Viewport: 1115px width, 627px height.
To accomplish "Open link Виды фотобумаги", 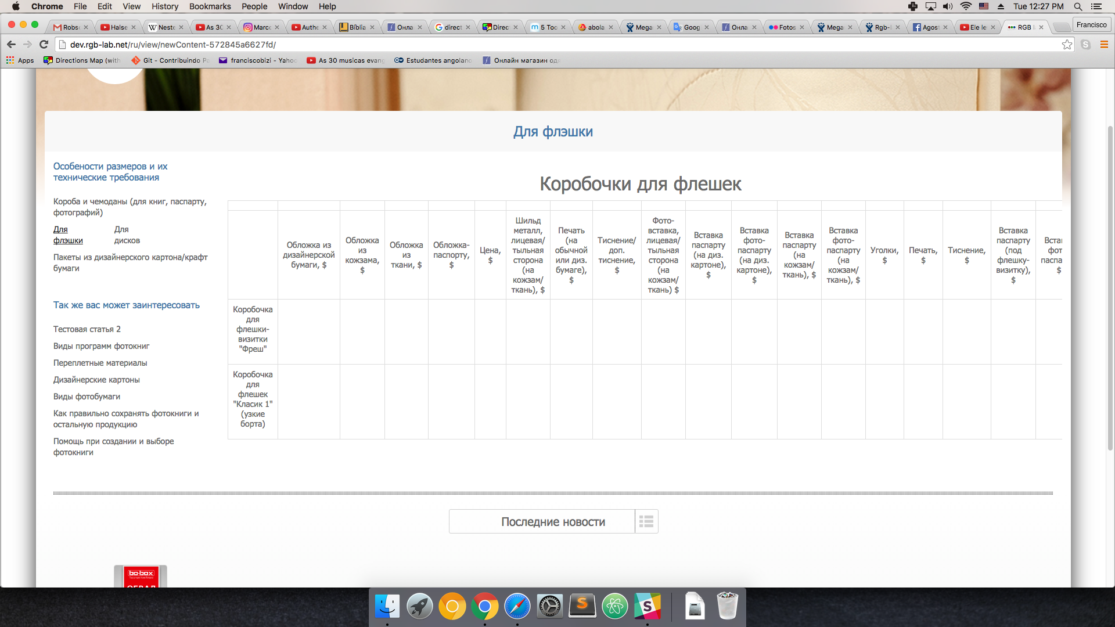I will pos(87,397).
